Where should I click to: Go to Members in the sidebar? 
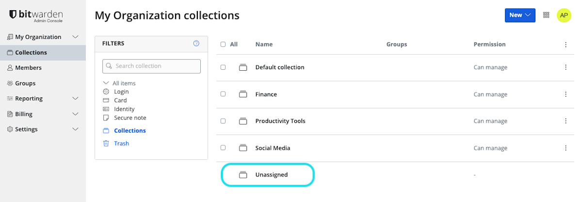[x=28, y=68]
